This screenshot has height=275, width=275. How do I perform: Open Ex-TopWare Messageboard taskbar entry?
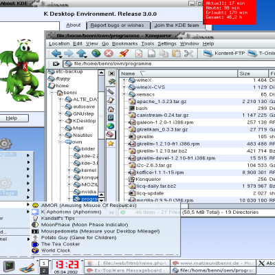point(127,270)
